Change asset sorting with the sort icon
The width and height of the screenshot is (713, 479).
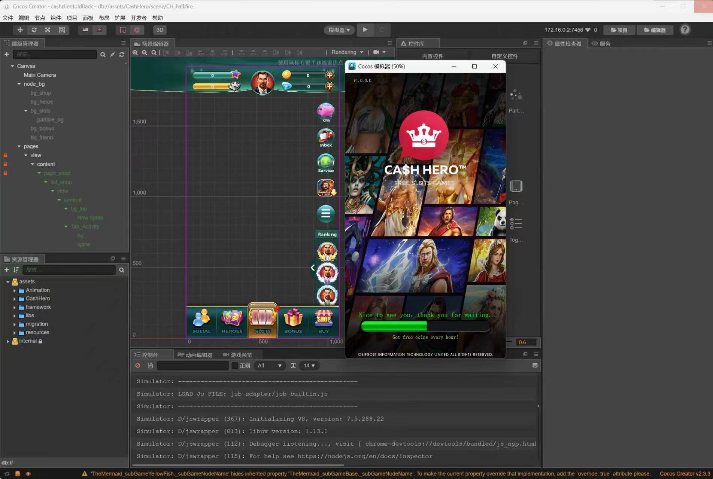[16, 270]
